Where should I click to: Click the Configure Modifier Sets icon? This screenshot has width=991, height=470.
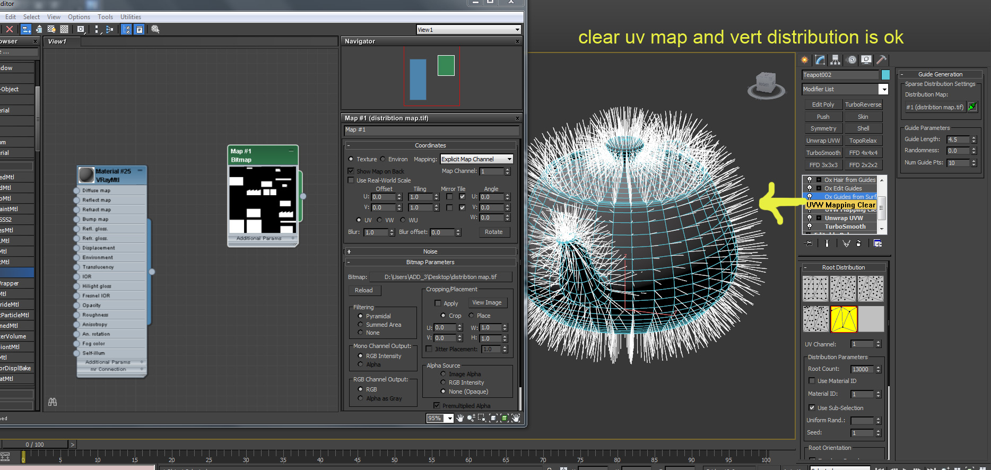(x=877, y=243)
